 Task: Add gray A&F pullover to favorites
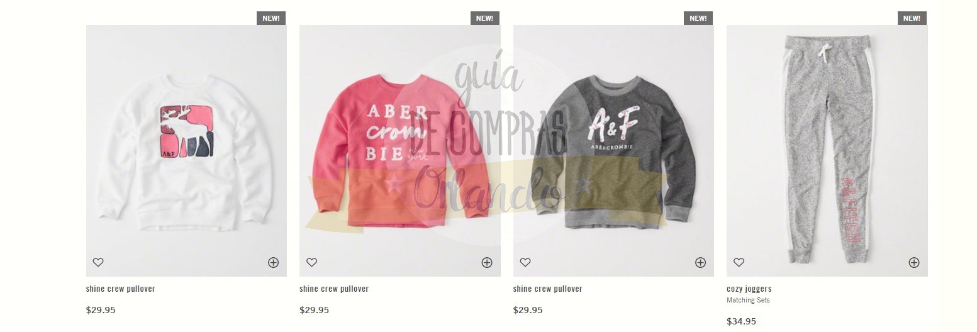525,262
